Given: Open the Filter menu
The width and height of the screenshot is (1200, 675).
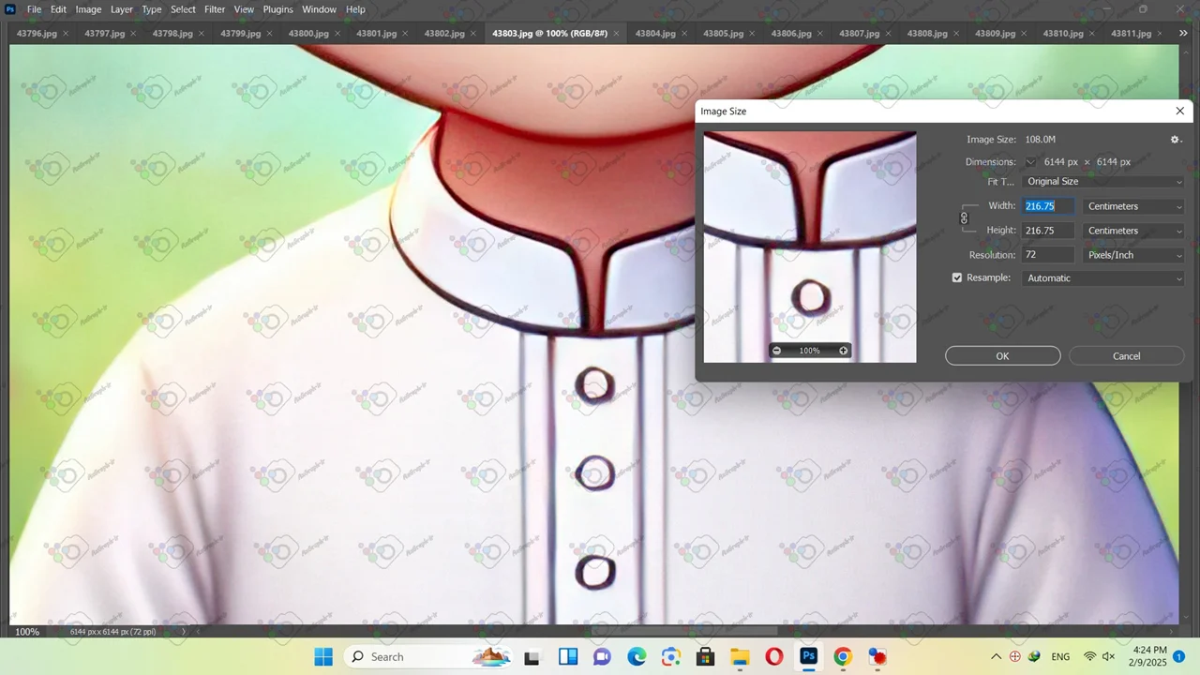Looking at the screenshot, I should pos(215,9).
